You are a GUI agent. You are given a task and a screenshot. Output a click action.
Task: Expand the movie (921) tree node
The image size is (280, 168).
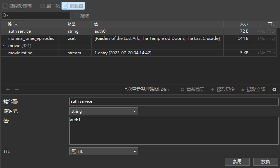(x=4, y=46)
